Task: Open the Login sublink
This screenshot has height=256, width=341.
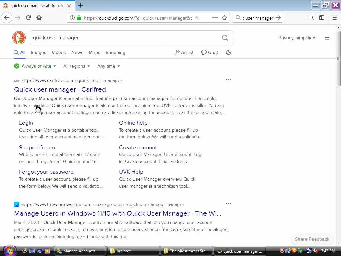Action: (26, 123)
